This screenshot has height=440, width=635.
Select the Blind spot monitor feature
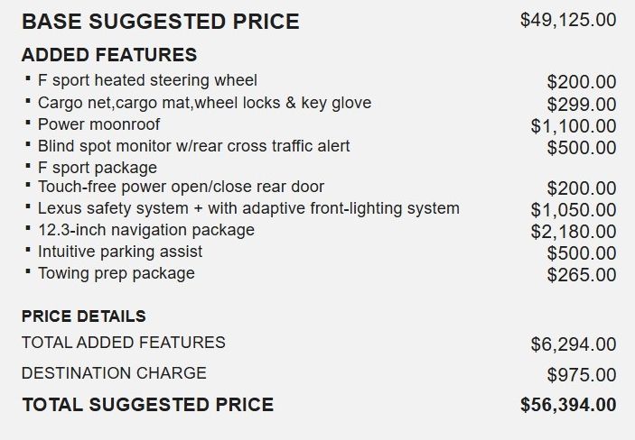pos(193,146)
